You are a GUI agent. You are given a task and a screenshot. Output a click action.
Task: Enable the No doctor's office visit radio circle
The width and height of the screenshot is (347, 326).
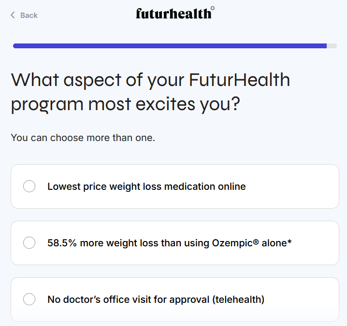coord(29,299)
